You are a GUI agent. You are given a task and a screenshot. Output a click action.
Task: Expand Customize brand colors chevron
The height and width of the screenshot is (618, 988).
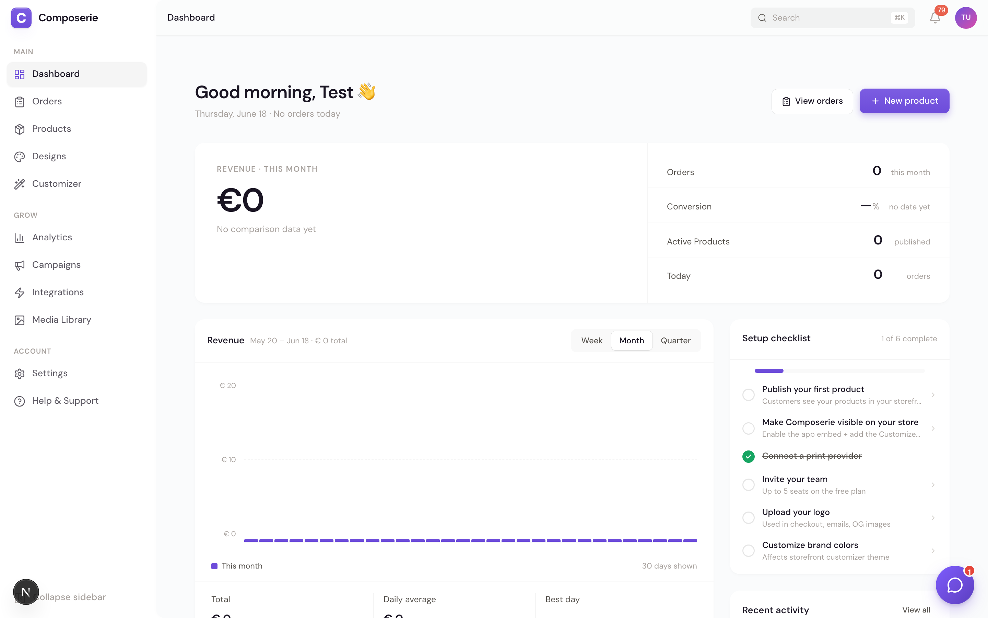[x=933, y=551]
